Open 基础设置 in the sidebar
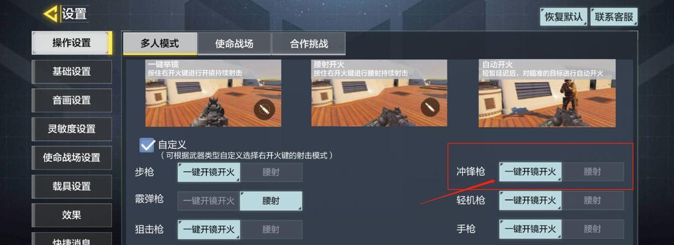The width and height of the screenshot is (674, 245). tap(71, 71)
